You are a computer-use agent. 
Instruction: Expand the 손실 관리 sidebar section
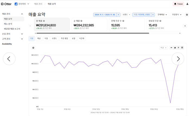click(x=22, y=34)
